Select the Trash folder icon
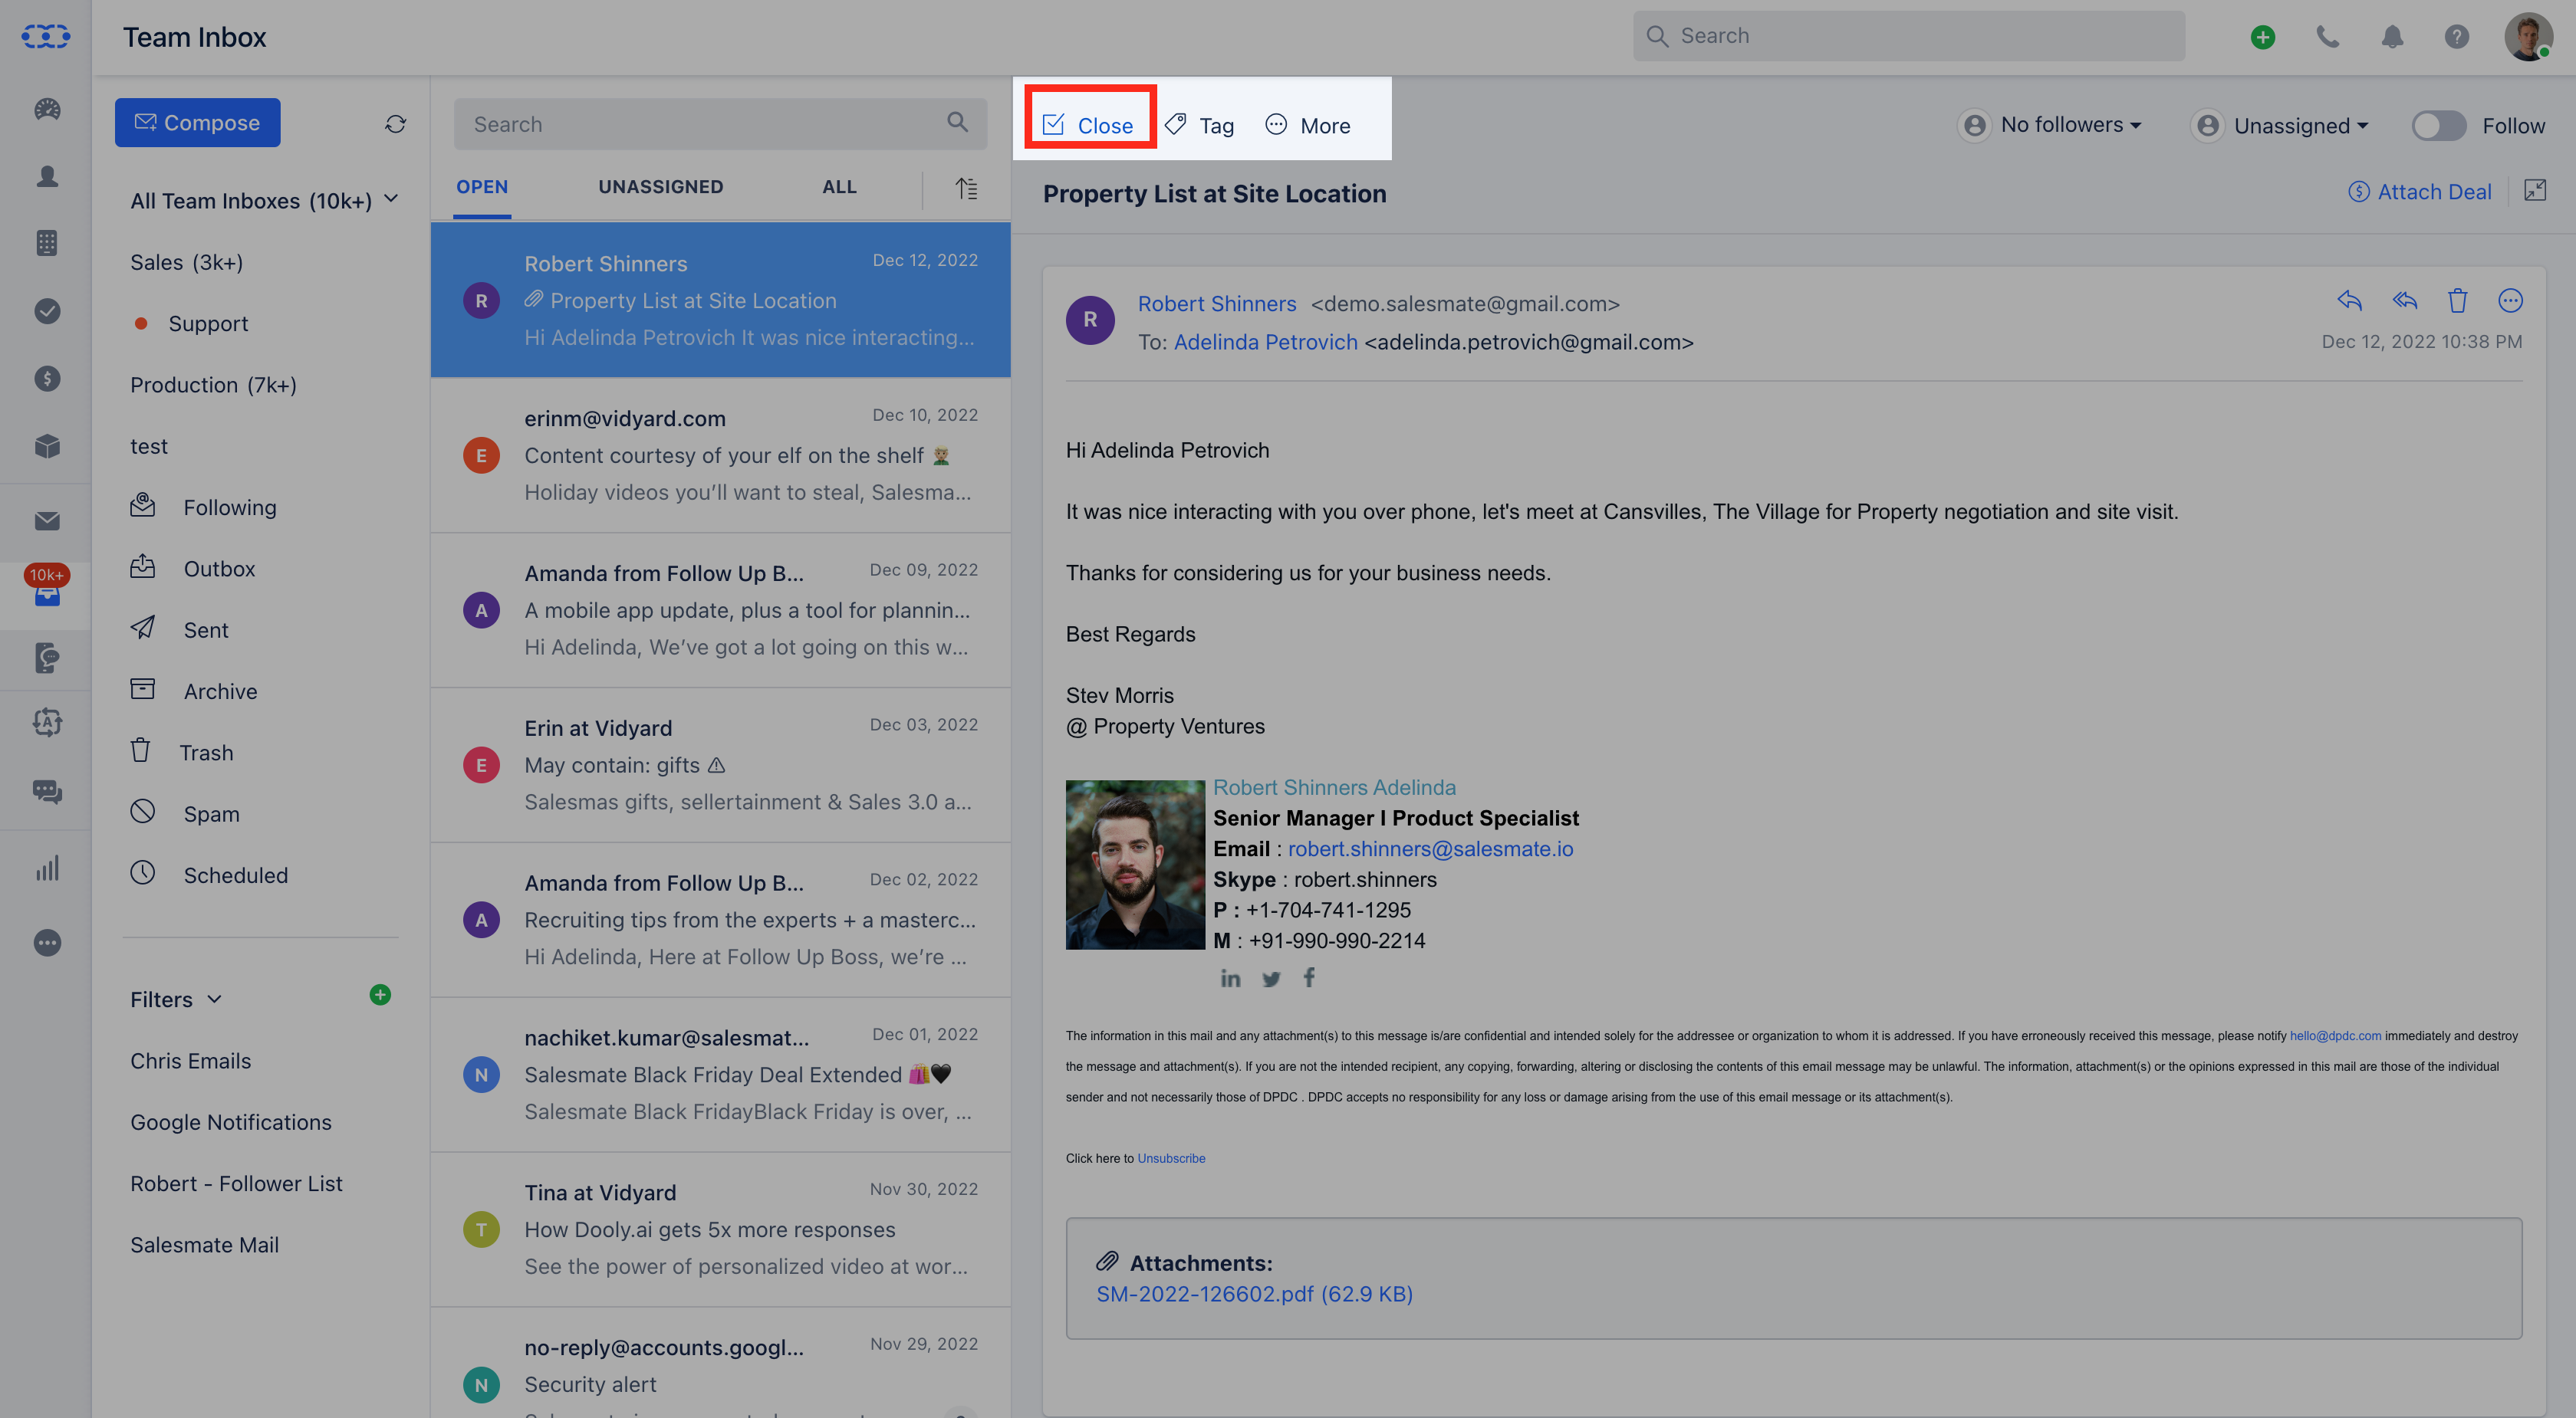2576x1418 pixels. (142, 751)
